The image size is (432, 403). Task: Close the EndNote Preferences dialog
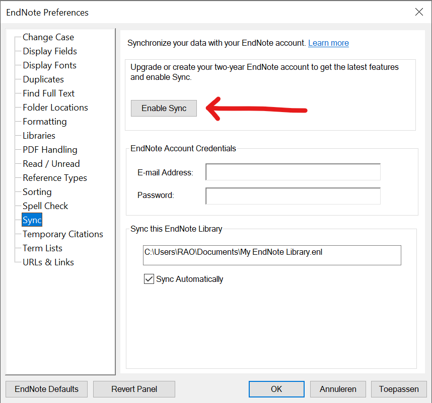click(419, 12)
